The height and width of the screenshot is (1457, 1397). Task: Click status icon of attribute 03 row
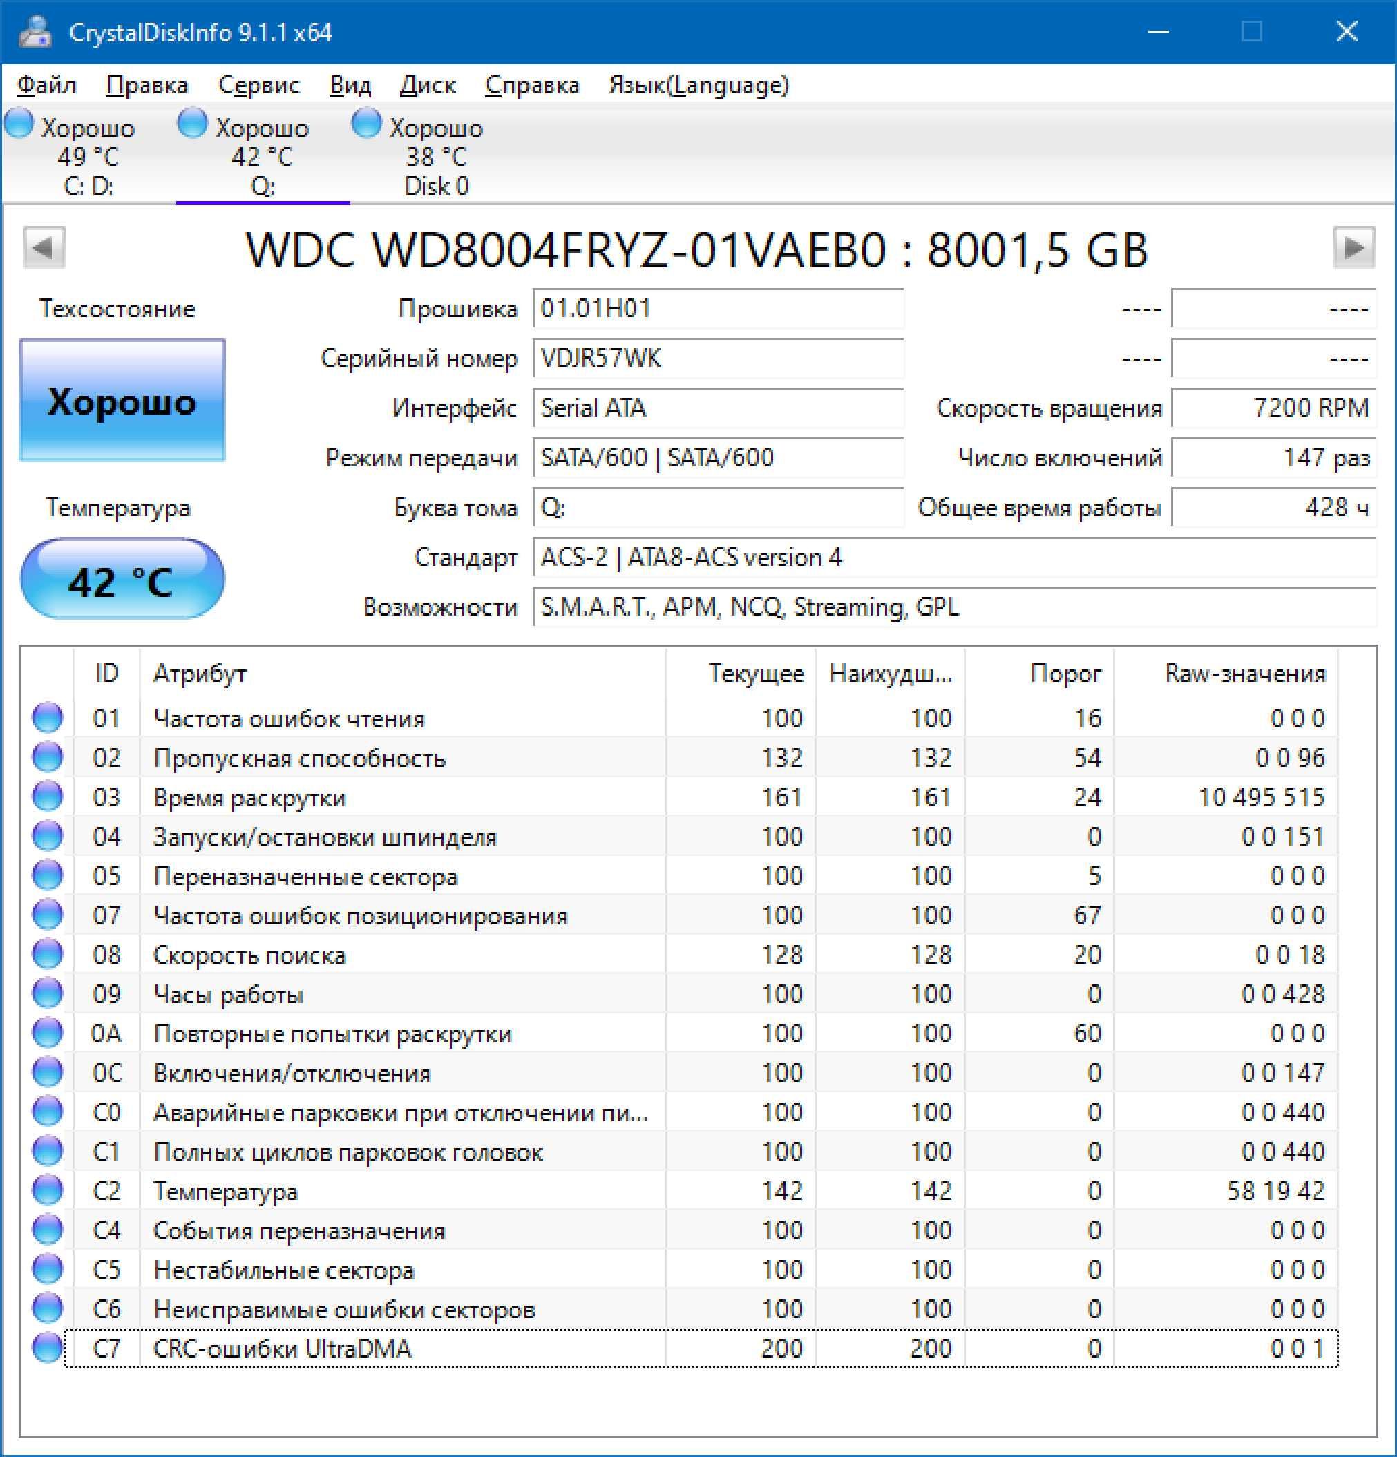[x=48, y=797]
